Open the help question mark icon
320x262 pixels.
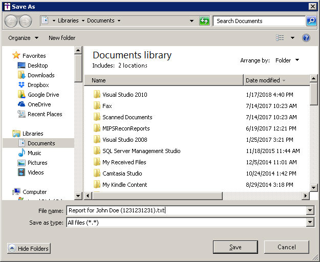306,38
